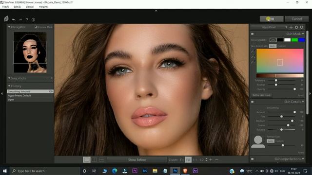
Task: Toggle the Preview Mask checkbox
Action: pyautogui.click(x=36, y=27)
